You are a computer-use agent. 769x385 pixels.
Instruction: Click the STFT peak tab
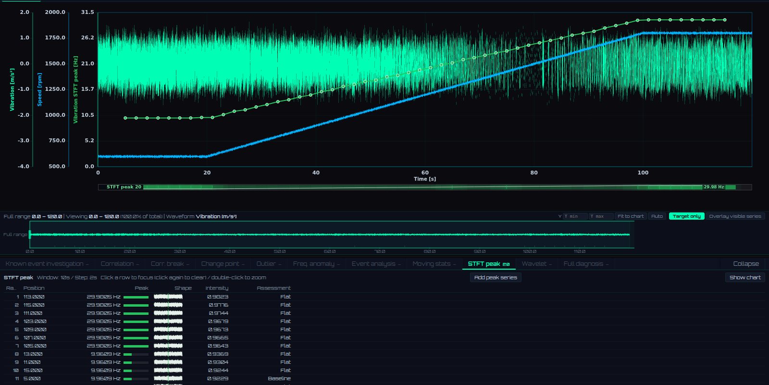pyautogui.click(x=489, y=264)
